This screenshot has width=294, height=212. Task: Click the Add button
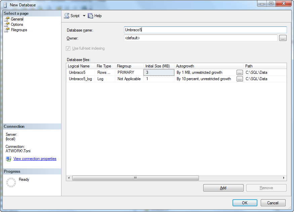223,188
